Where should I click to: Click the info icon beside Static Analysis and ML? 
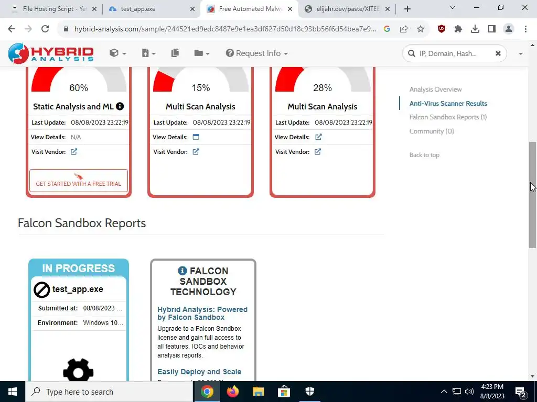pyautogui.click(x=120, y=106)
